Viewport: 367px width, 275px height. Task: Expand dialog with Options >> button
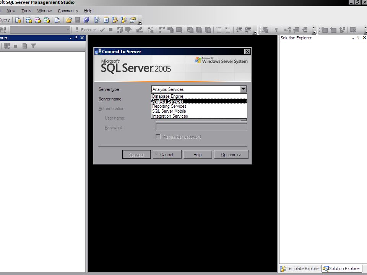click(x=231, y=155)
